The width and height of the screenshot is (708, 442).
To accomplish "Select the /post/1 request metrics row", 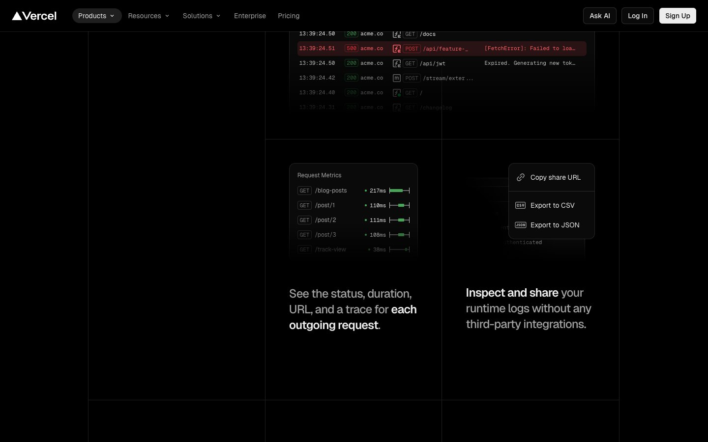I will [x=353, y=205].
